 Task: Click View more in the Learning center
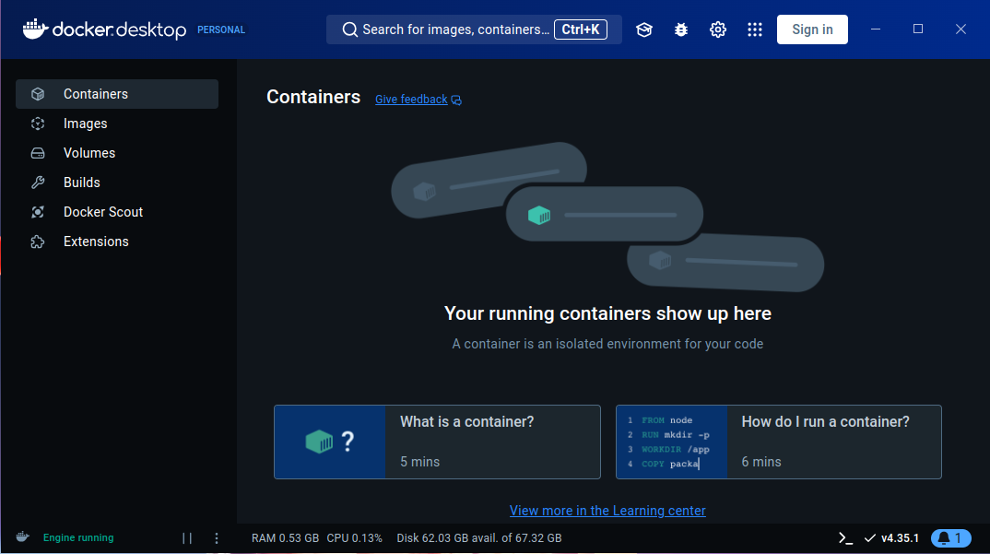click(x=607, y=510)
